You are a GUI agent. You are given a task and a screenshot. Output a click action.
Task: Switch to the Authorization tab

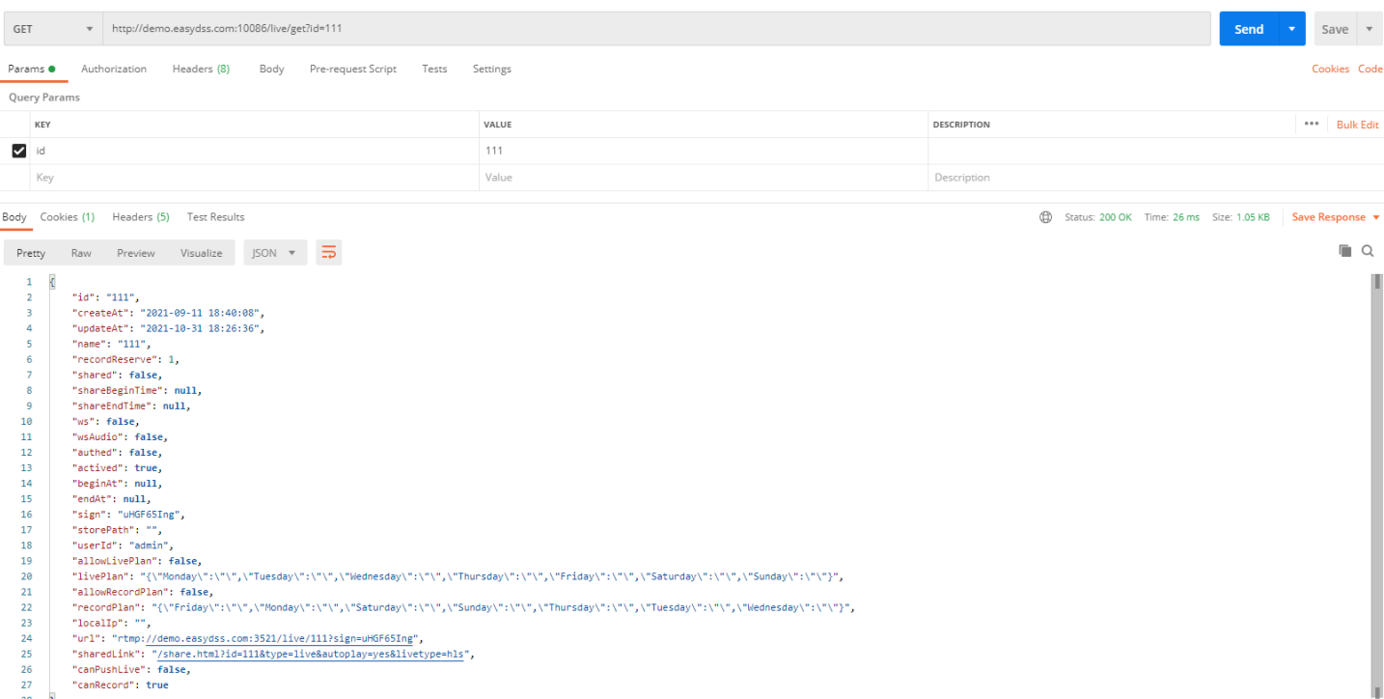[x=114, y=69]
